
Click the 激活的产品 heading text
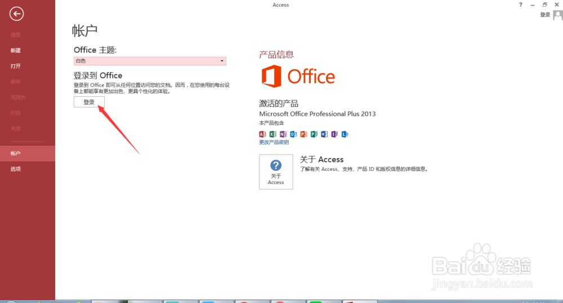279,103
